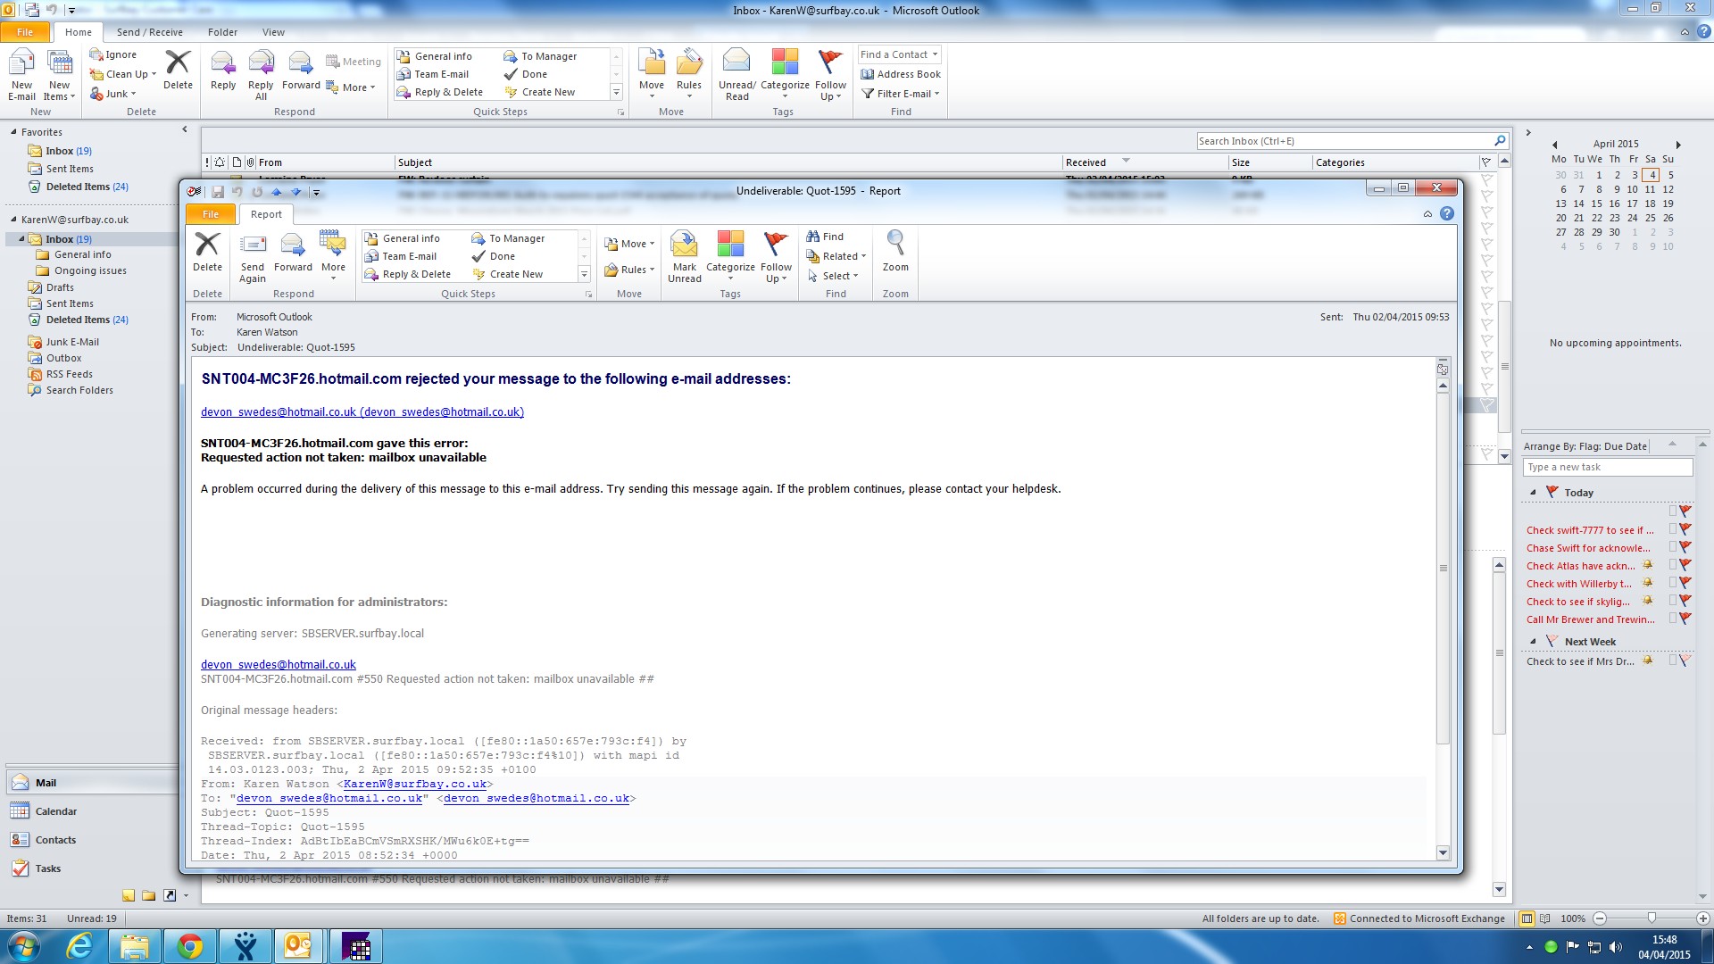Click the Zoom magnifier icon
Image resolution: width=1714 pixels, height=964 pixels.
click(894, 243)
